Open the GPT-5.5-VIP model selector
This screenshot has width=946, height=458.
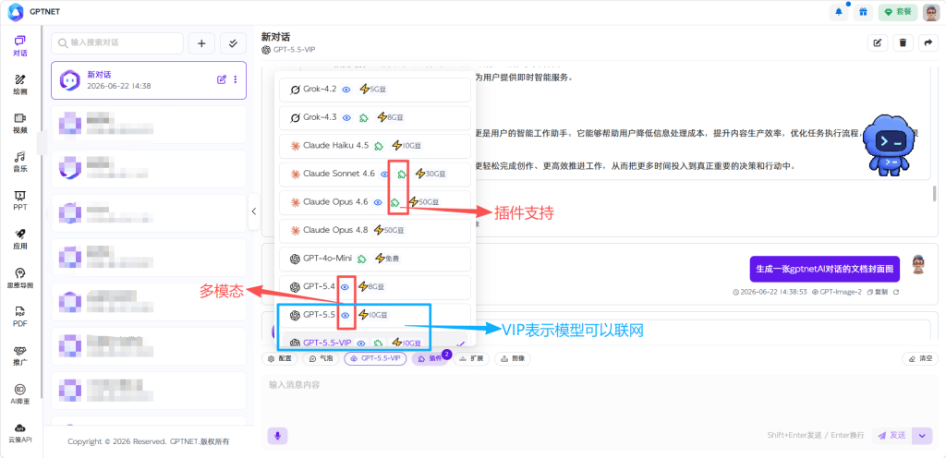[x=375, y=358]
